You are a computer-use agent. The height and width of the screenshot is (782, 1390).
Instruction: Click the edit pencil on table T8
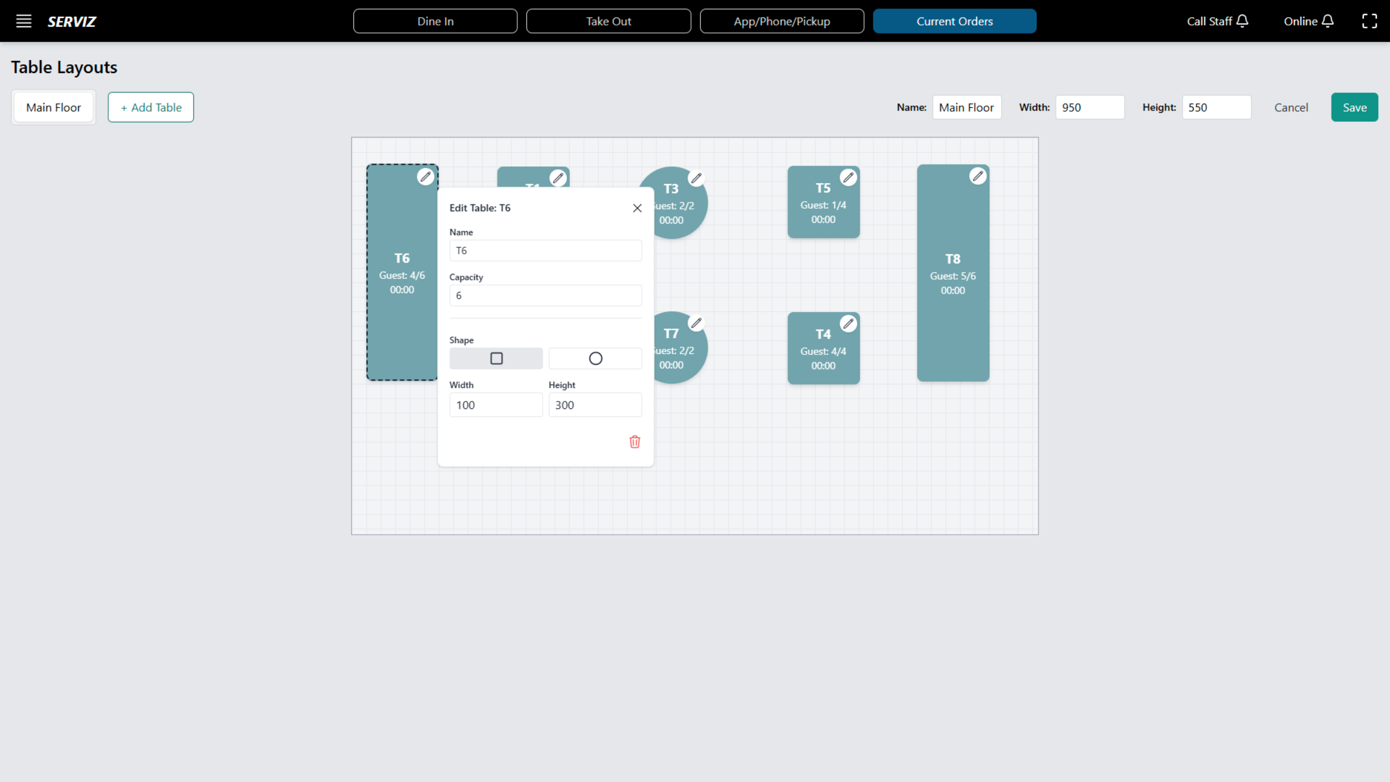click(x=978, y=176)
